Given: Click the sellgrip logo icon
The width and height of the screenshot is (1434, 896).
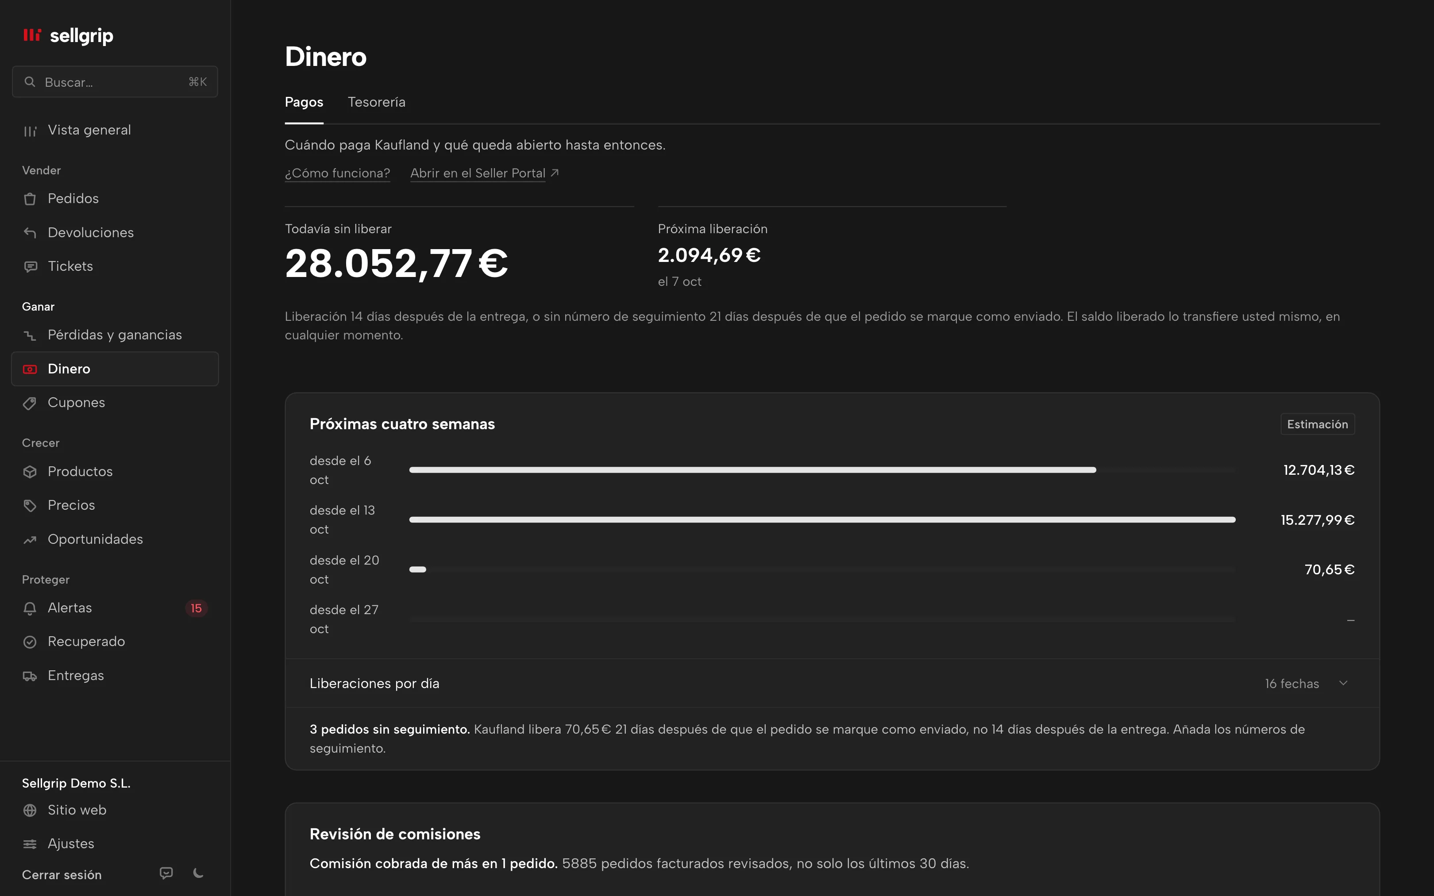Looking at the screenshot, I should 32,35.
